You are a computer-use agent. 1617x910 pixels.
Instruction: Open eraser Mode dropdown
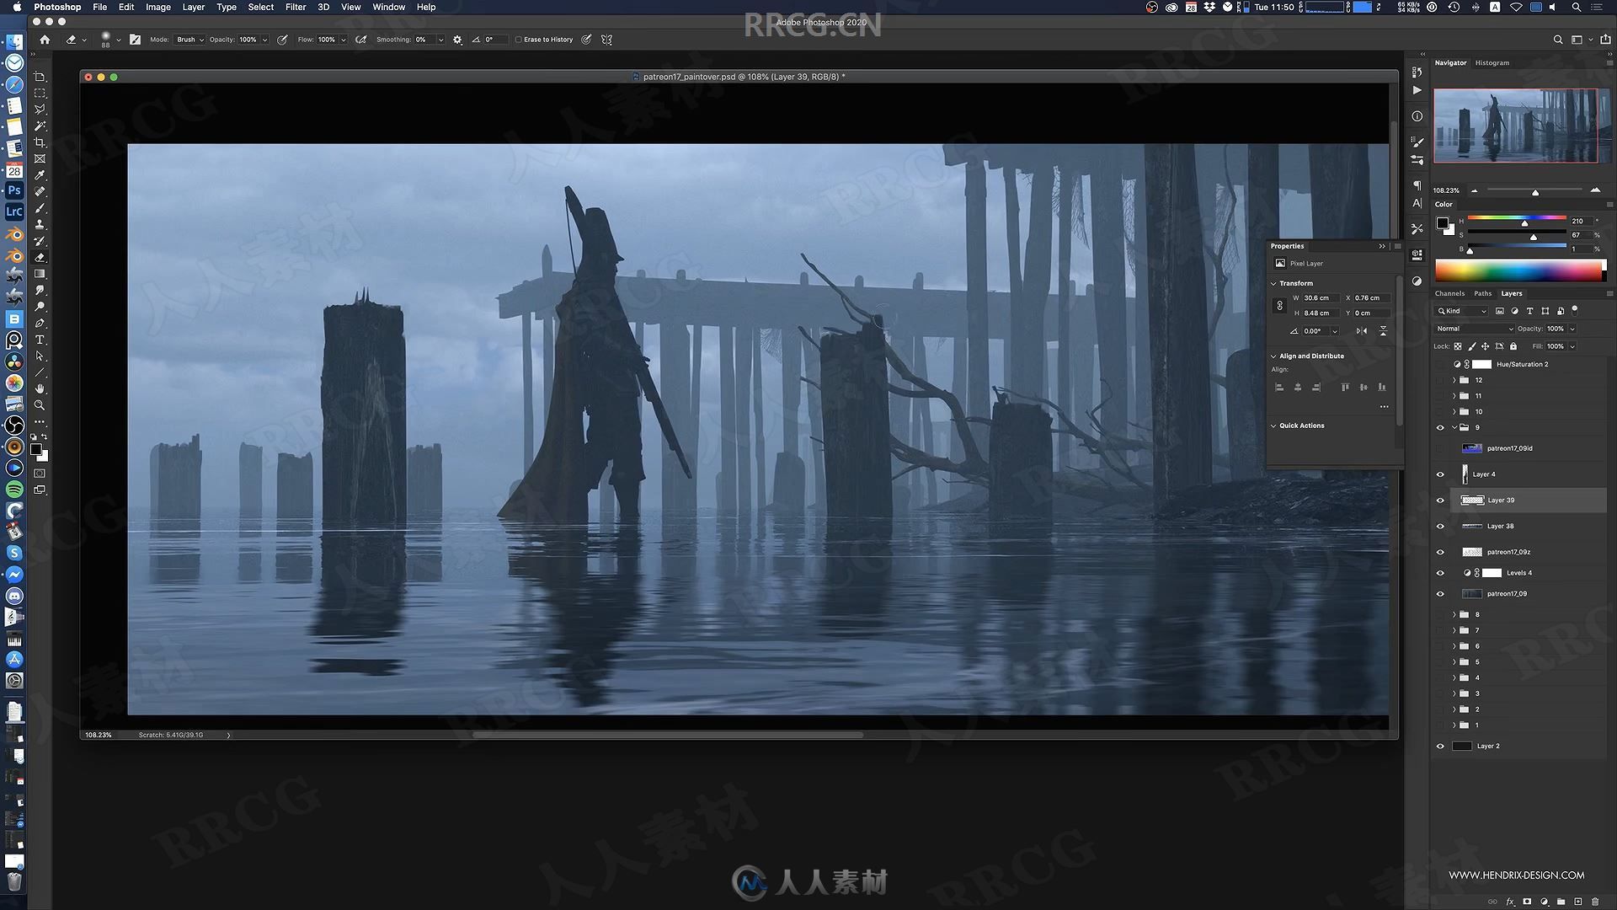coord(189,40)
